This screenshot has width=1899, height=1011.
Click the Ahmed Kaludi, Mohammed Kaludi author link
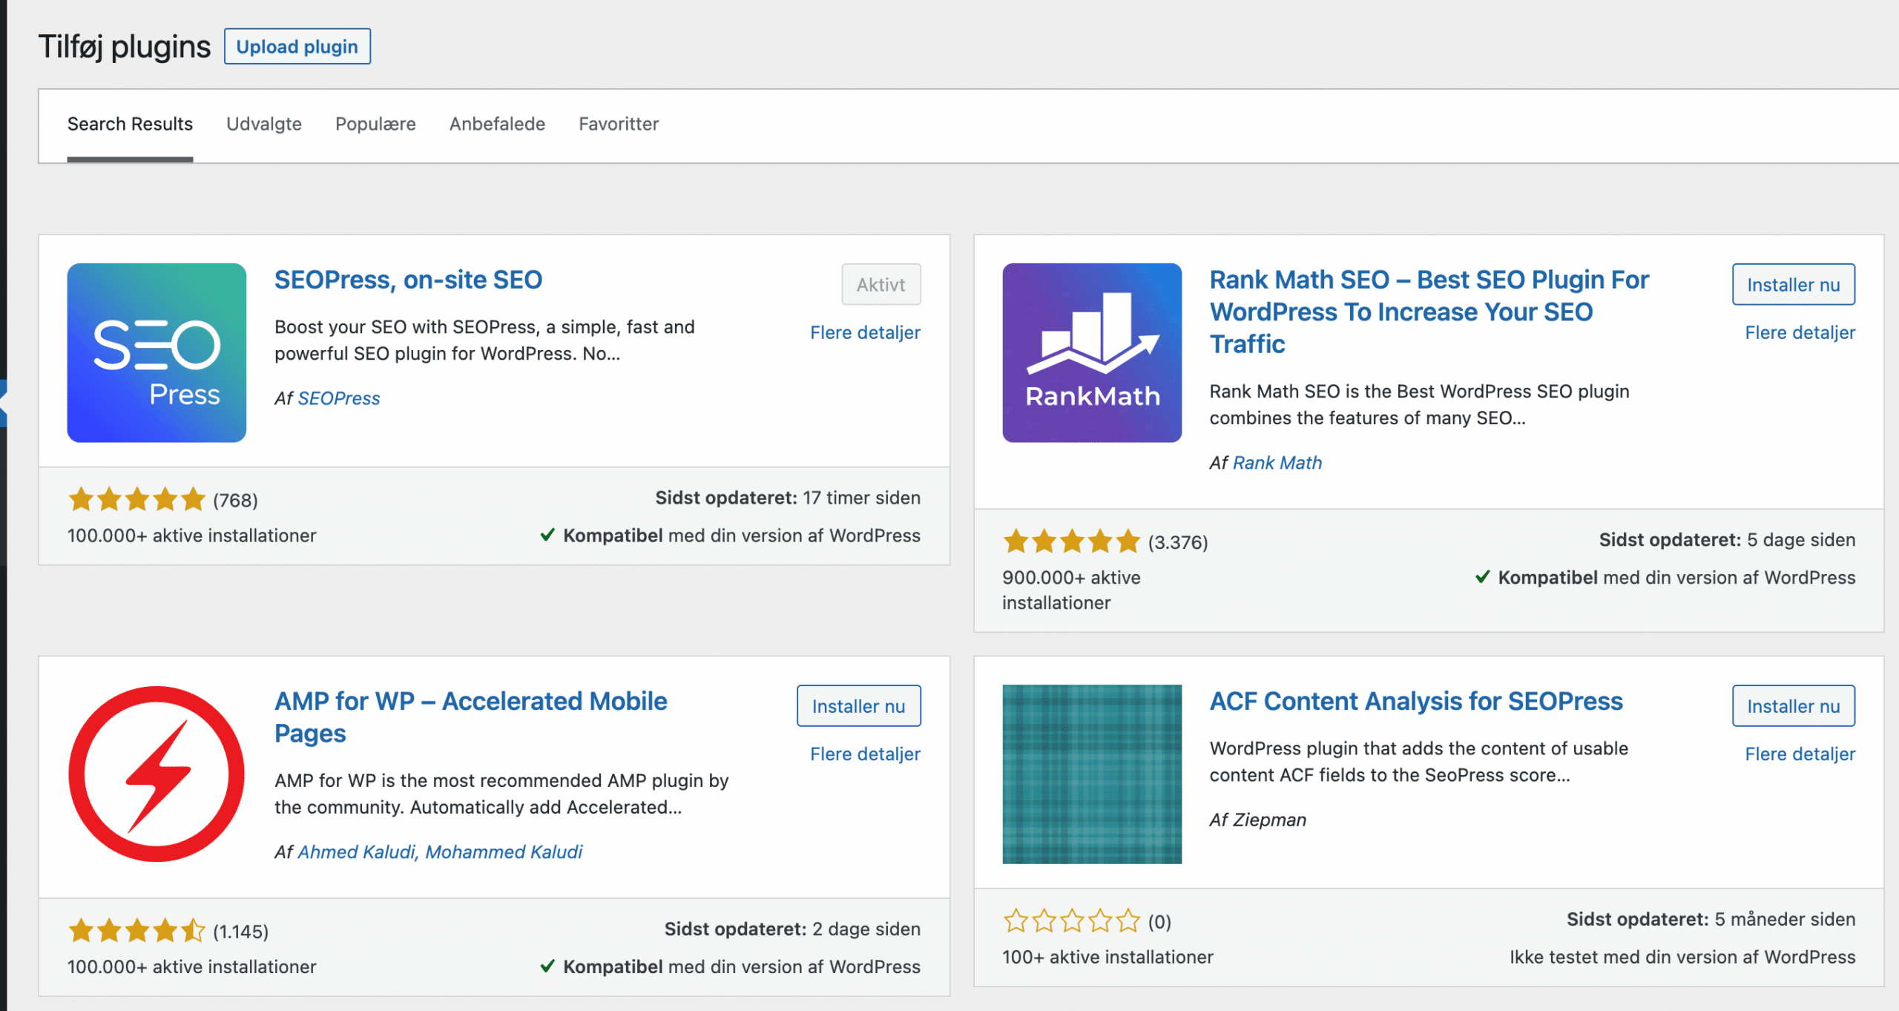coord(440,852)
